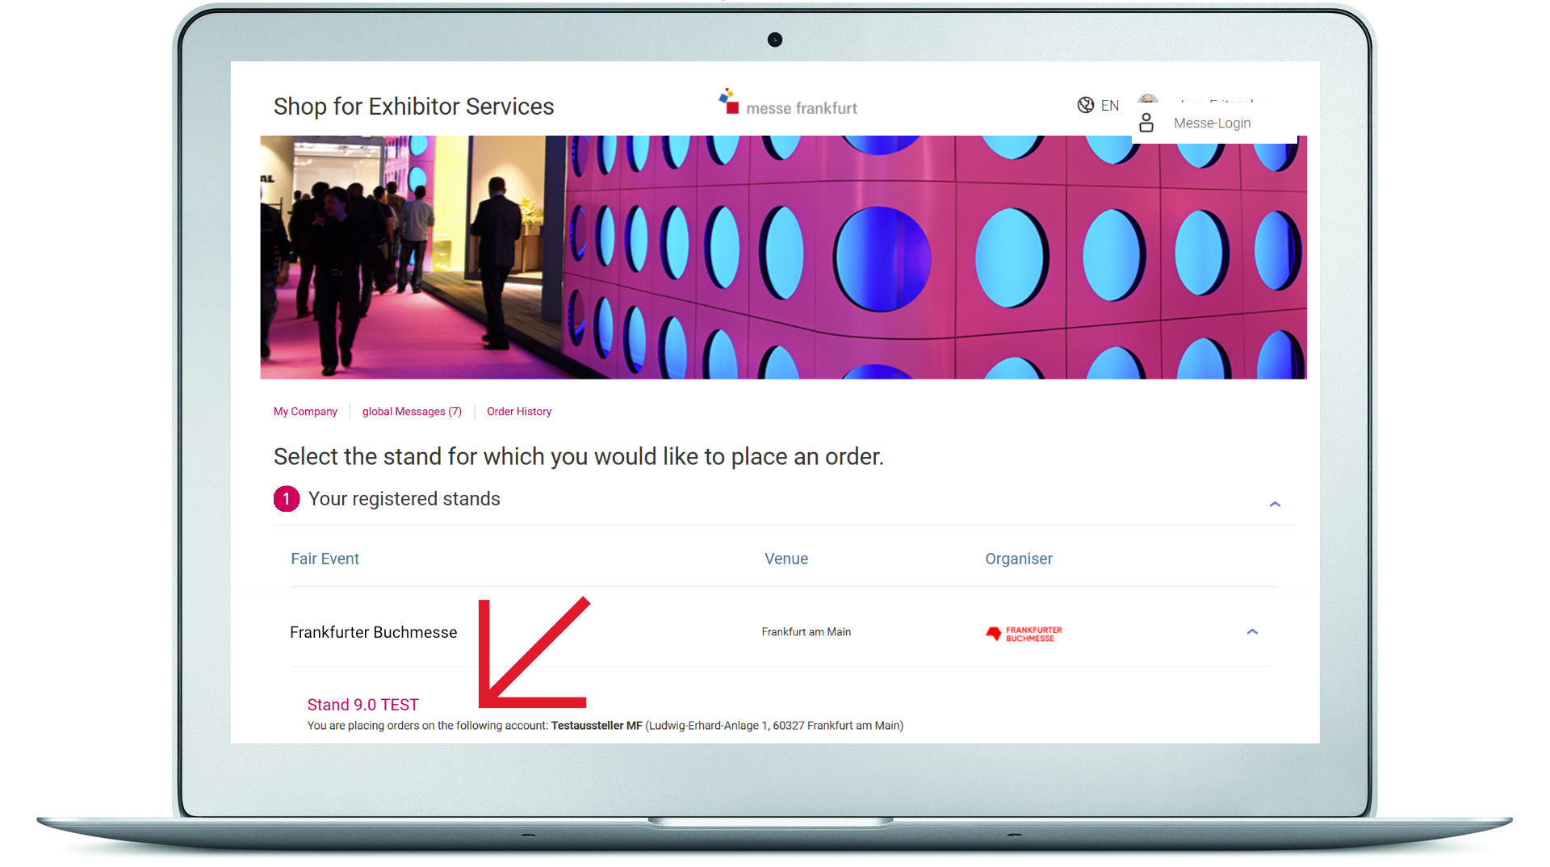
Task: Open the user avatar picture
Action: point(1148,99)
